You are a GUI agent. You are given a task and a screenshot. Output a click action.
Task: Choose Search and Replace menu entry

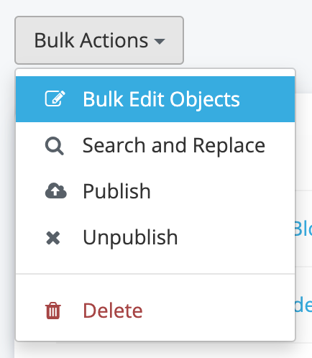155,145
